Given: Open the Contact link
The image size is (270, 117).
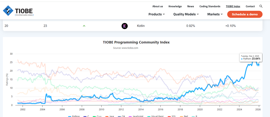Looking at the screenshot, I should click(250, 6).
